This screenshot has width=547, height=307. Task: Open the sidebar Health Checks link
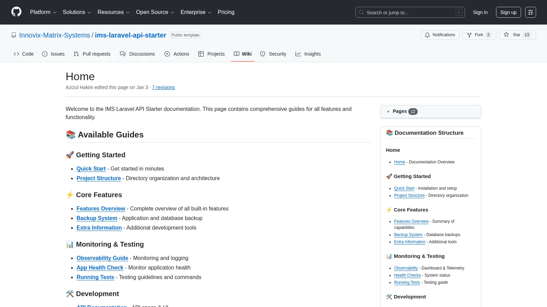(x=408, y=275)
